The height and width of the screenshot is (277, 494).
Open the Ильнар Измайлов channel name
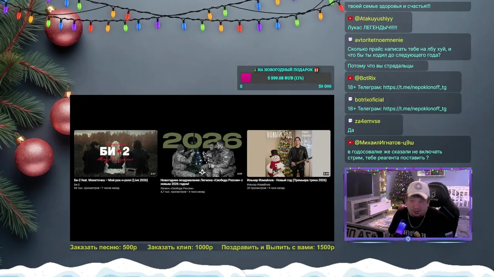259,185
